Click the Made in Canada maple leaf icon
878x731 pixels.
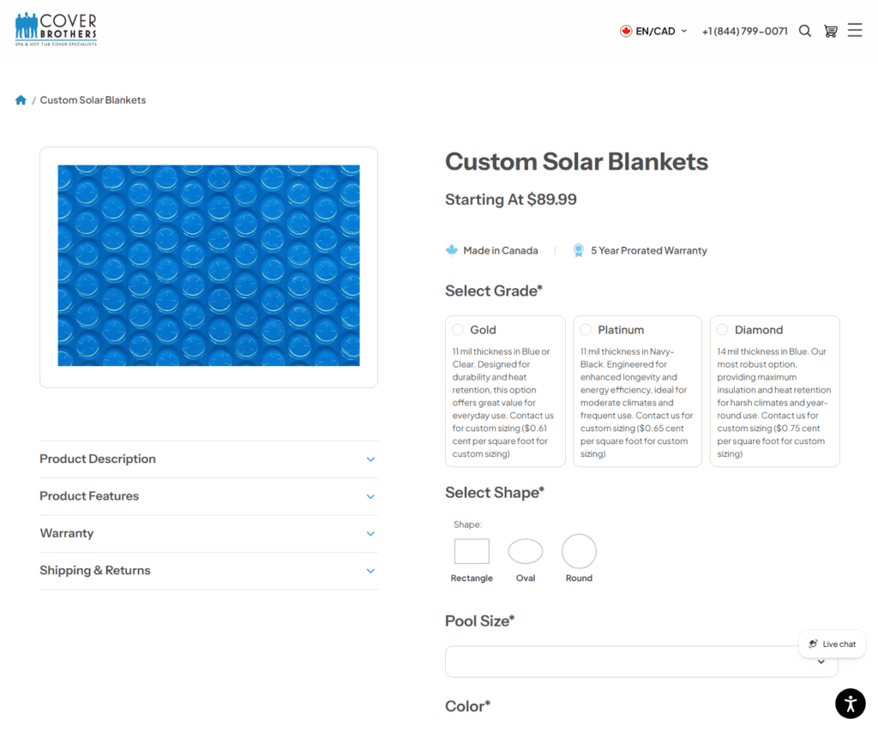pos(451,250)
